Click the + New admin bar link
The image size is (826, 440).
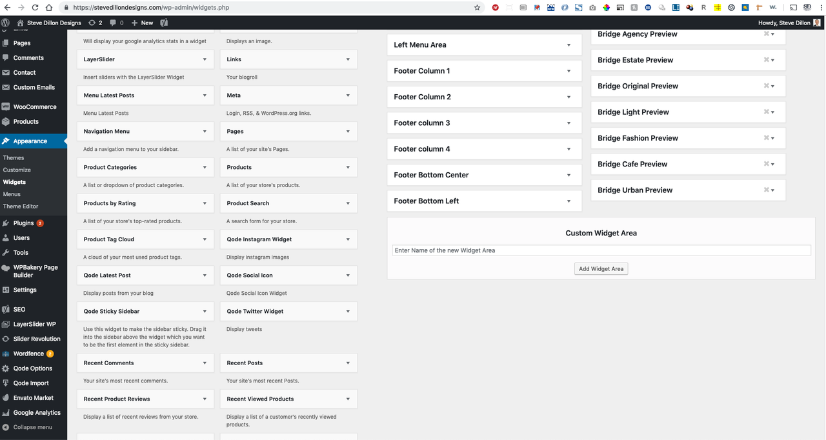click(142, 23)
